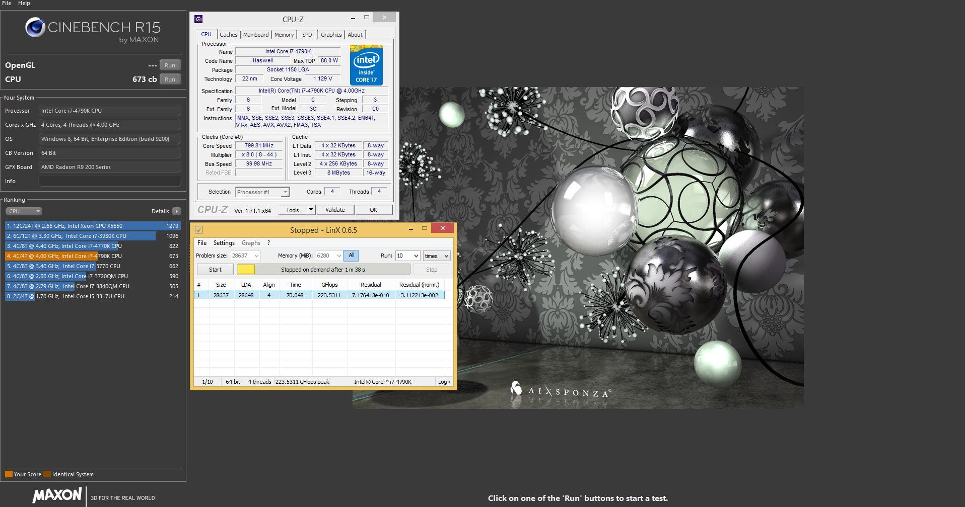Click the Info input field in Cinebench
The height and width of the screenshot is (507, 965).
[x=110, y=181]
